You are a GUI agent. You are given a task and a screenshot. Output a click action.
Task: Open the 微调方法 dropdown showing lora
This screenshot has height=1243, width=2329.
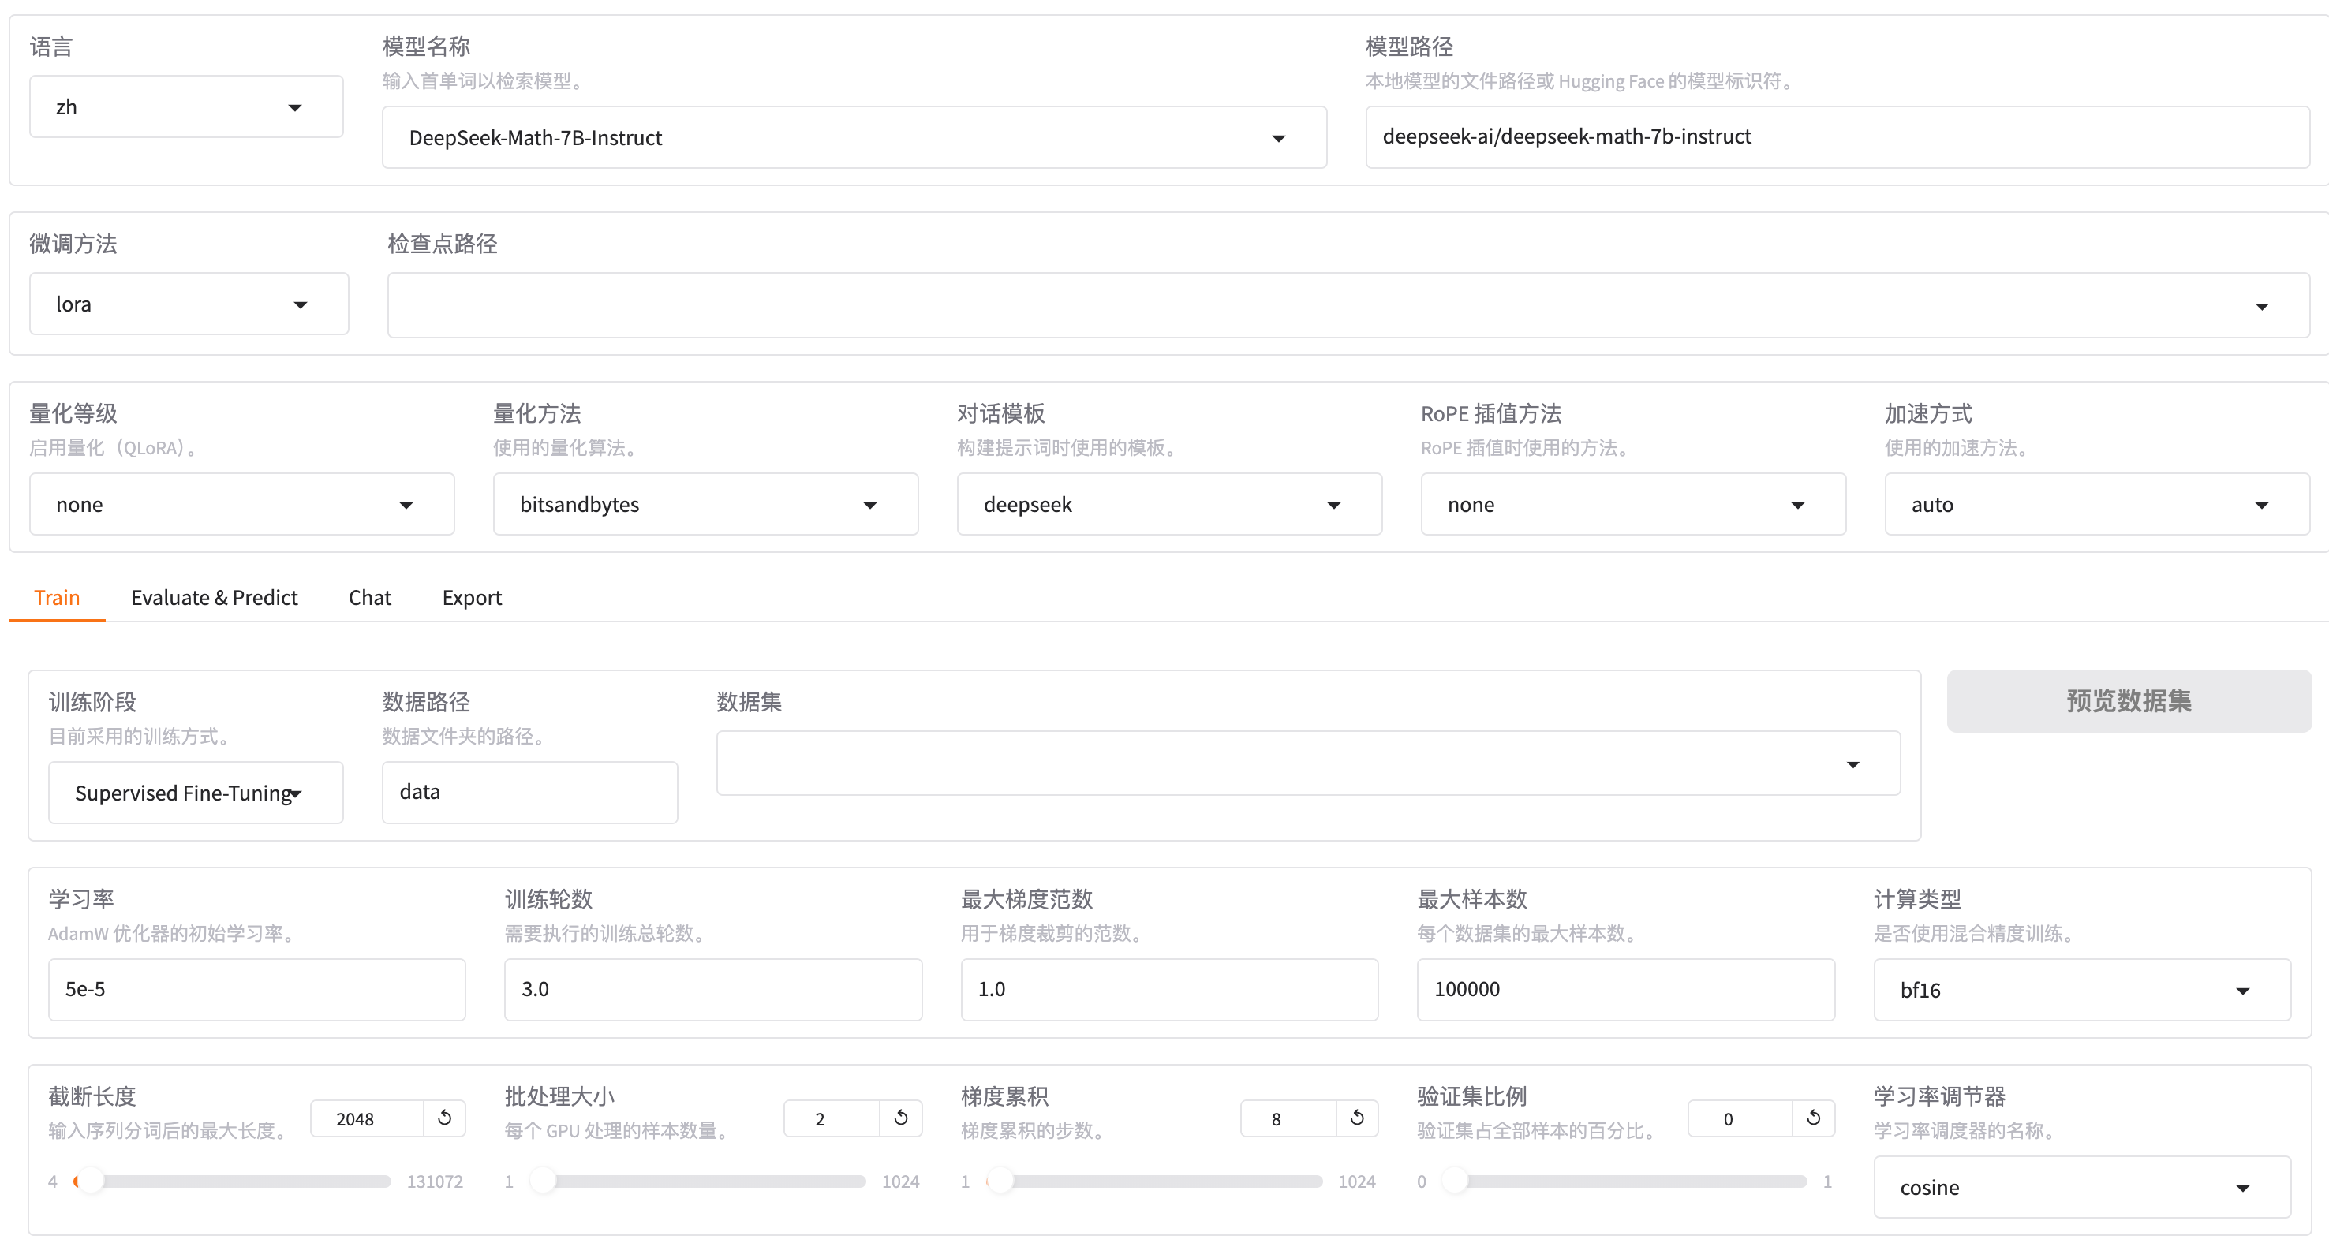[189, 304]
